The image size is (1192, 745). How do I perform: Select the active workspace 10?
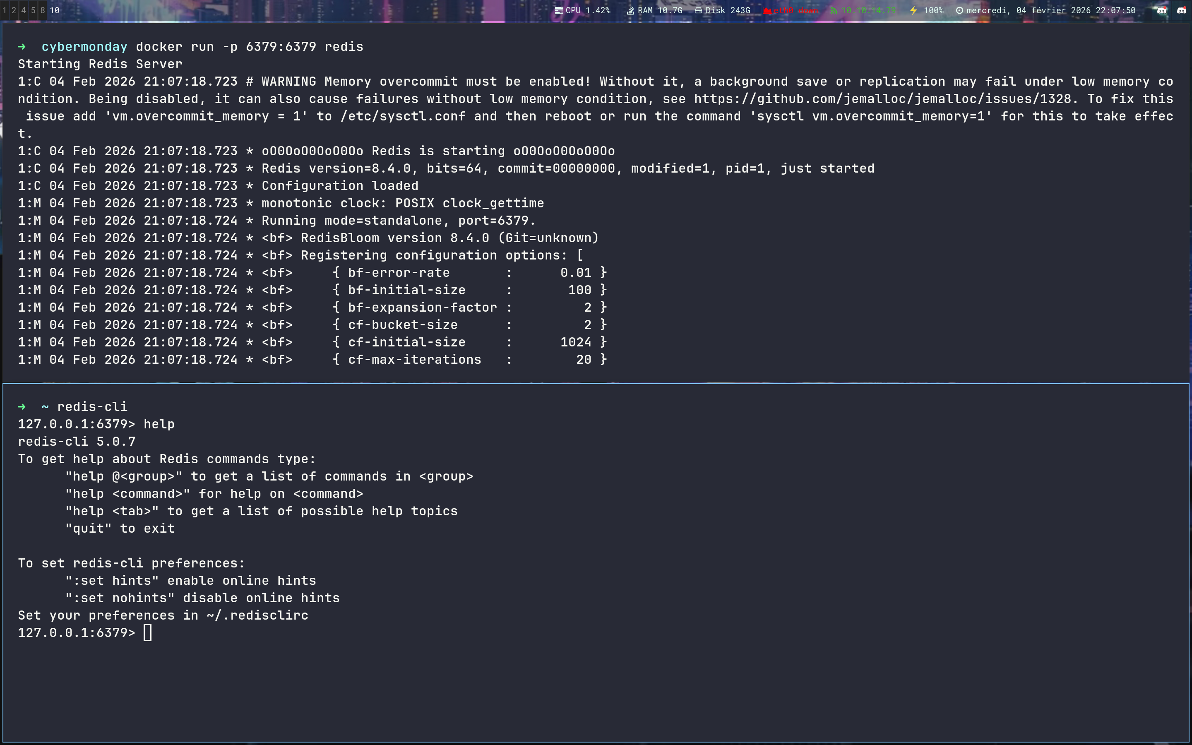(55, 10)
